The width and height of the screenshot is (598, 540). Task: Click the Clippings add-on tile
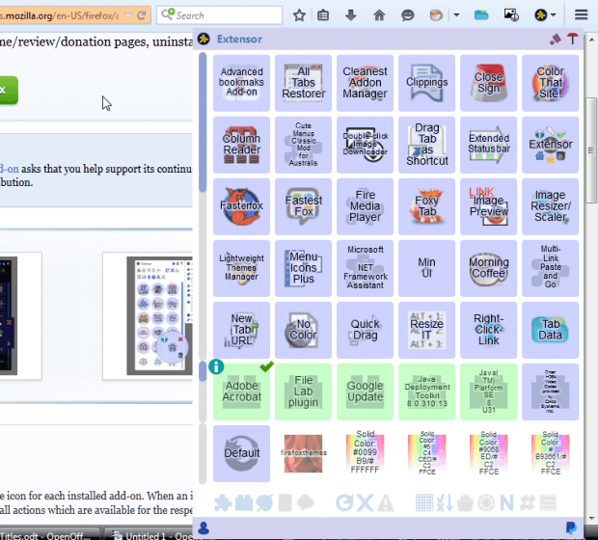(426, 83)
